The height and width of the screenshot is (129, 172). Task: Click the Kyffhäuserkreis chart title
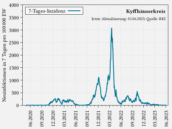point(145,11)
